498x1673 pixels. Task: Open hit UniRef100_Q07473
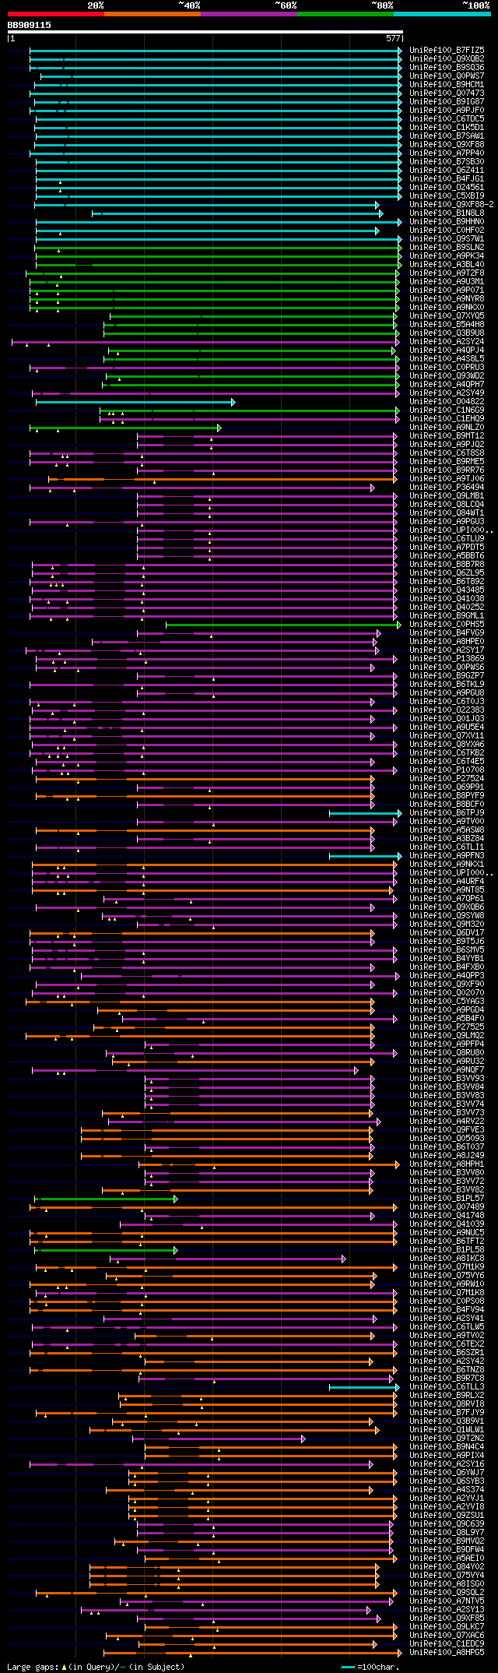(x=447, y=93)
